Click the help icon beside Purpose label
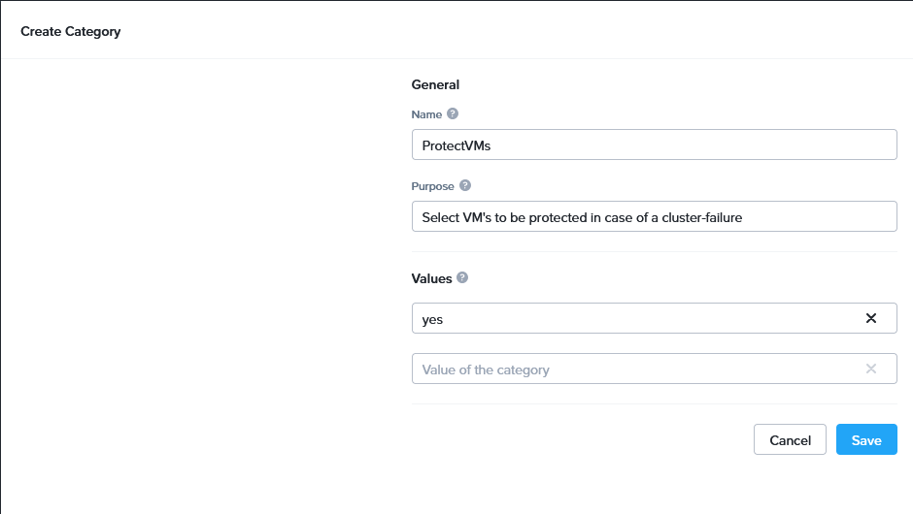 (x=465, y=185)
